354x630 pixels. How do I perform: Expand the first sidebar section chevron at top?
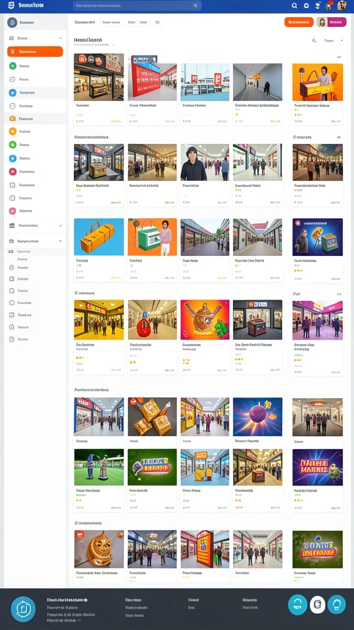point(61,38)
